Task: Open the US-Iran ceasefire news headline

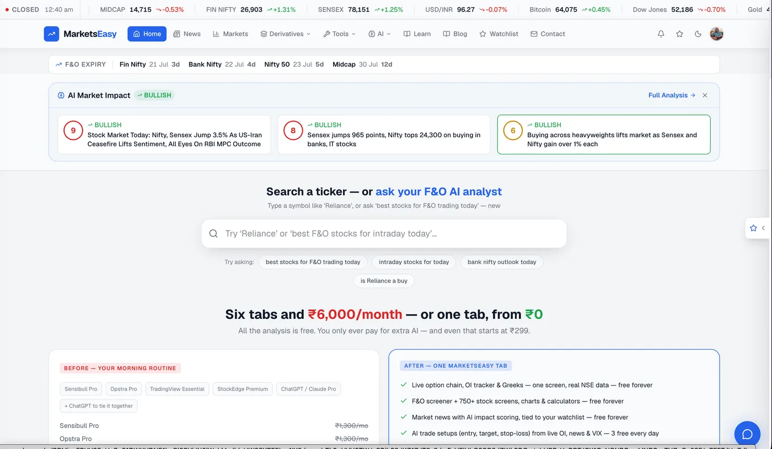Action: click(x=175, y=140)
